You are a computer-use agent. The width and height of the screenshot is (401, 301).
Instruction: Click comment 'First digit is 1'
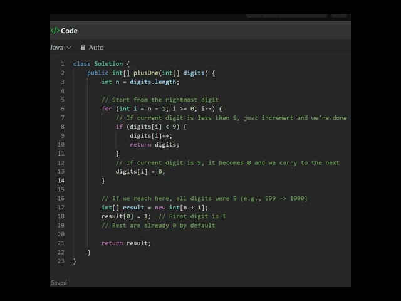tap(192, 216)
